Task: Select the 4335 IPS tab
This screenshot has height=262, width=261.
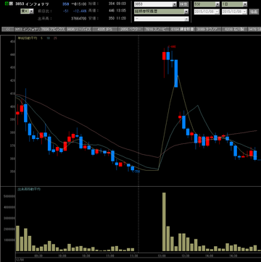Action: [x=105, y=29]
